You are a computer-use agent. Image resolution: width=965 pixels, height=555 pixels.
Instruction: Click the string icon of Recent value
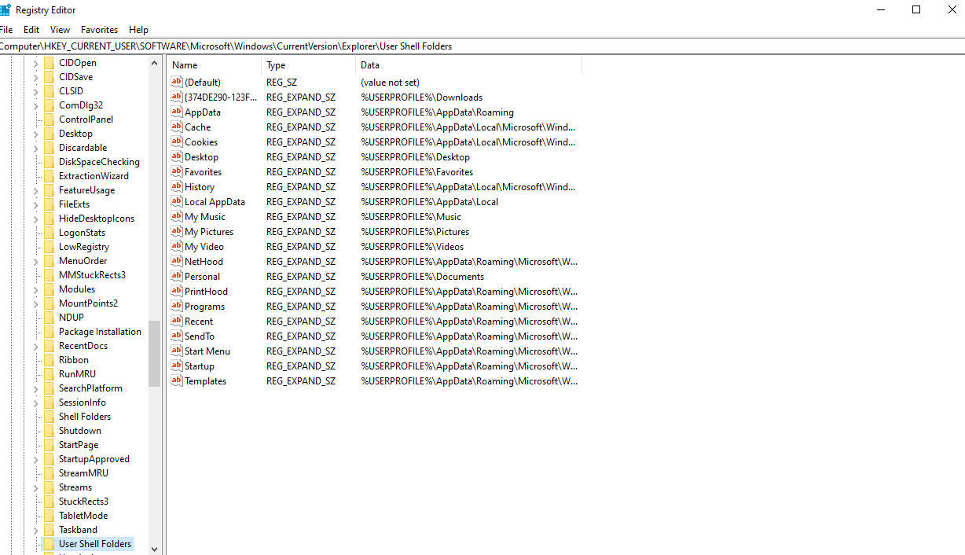pos(177,321)
